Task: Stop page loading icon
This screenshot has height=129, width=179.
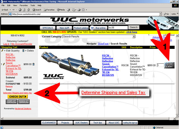Action: pos(20,10)
